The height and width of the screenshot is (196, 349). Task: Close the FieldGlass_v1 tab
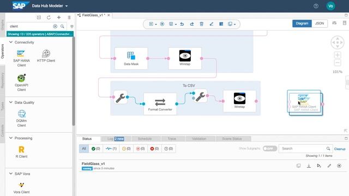point(109,15)
